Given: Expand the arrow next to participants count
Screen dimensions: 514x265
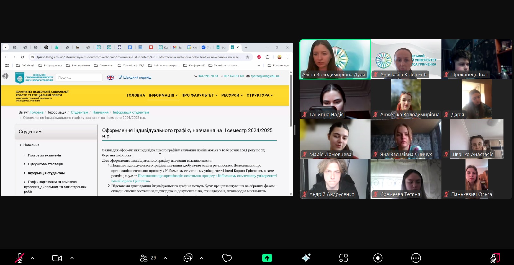Looking at the screenshot, I should tap(165, 258).
